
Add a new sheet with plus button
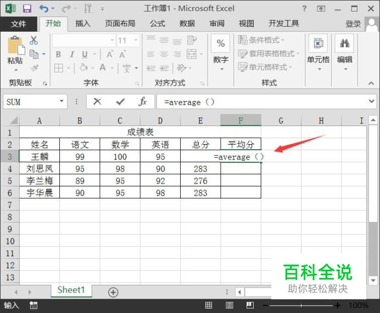113,292
